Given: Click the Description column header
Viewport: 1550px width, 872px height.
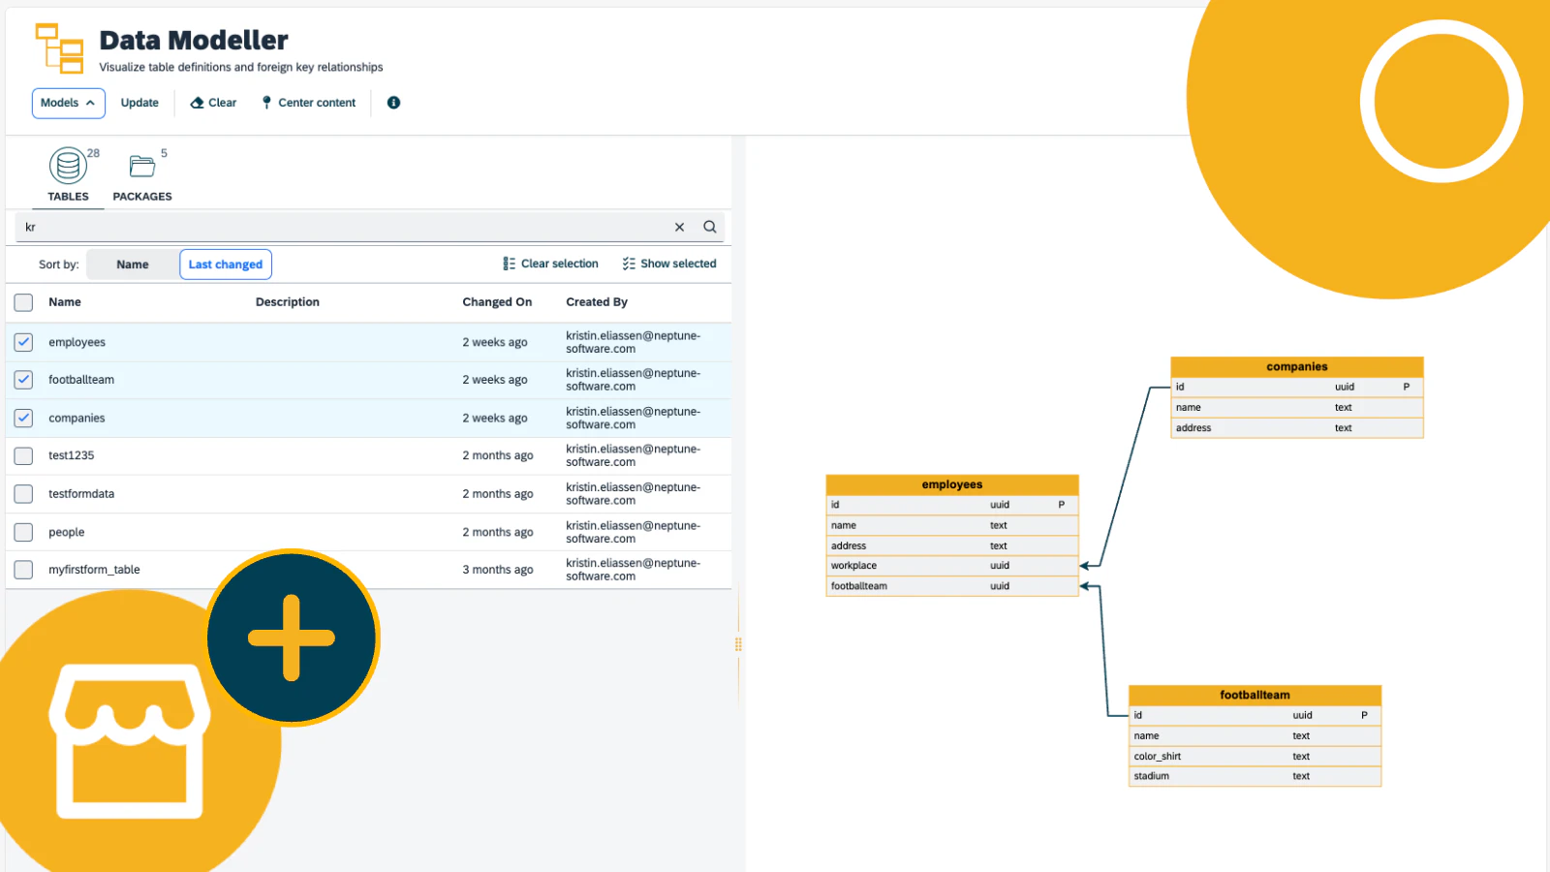Looking at the screenshot, I should tap(288, 302).
